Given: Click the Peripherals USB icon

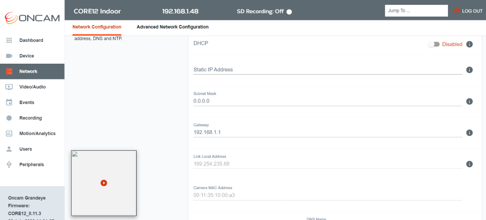Looking at the screenshot, I should pos(9,164).
